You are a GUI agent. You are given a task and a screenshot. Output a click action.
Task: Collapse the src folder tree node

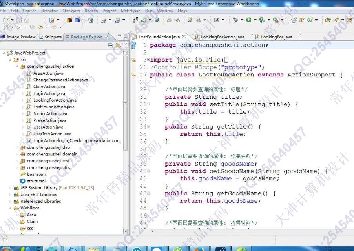point(10,60)
